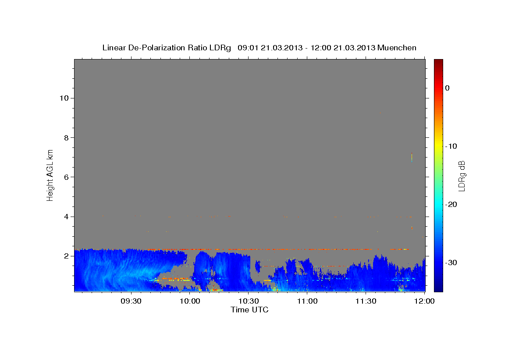
Task: Click the colorbar value 0 label
Action: point(448,88)
